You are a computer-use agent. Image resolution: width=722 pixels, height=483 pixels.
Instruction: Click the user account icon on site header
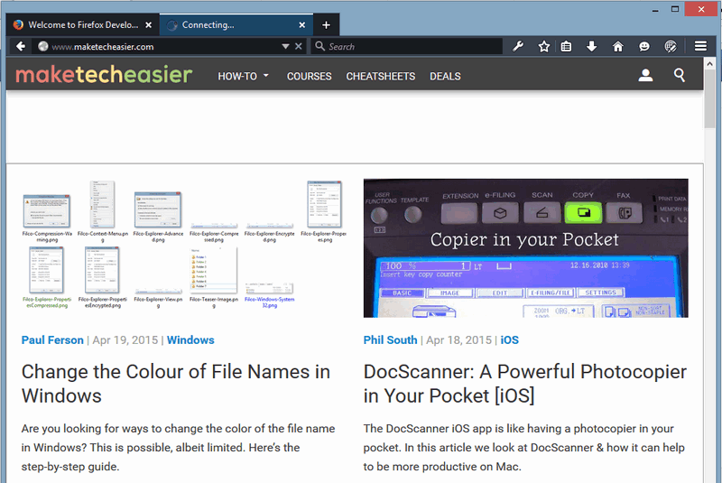coord(645,76)
